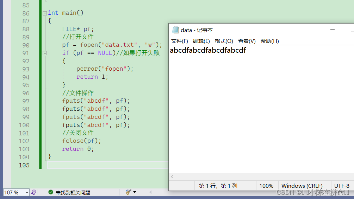Collapse the main() function fold marker

click(x=45, y=13)
